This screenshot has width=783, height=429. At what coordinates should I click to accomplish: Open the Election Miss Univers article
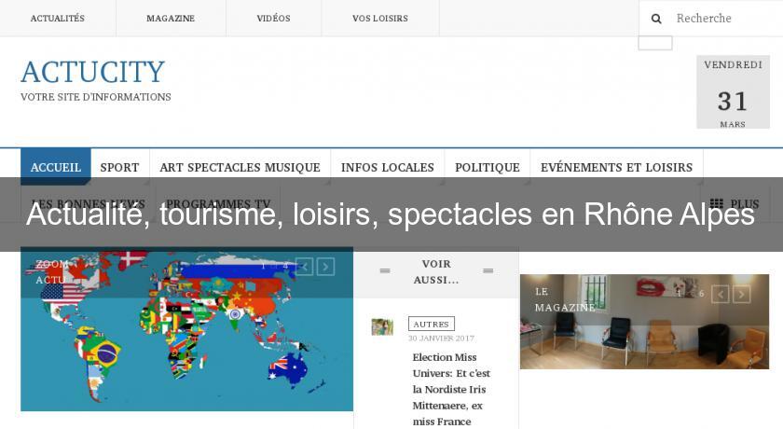pos(451,389)
